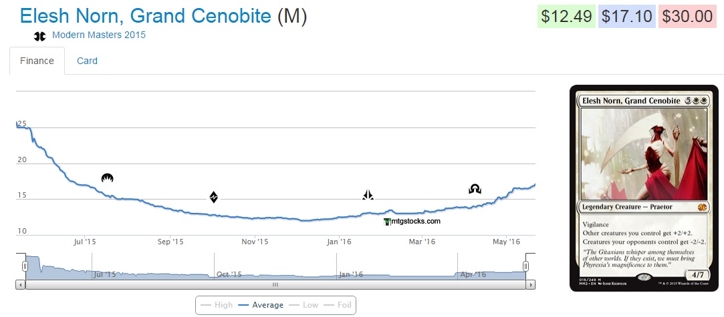Click the navigator scrollbar left arrow
The width and height of the screenshot is (724, 317).
21,284
